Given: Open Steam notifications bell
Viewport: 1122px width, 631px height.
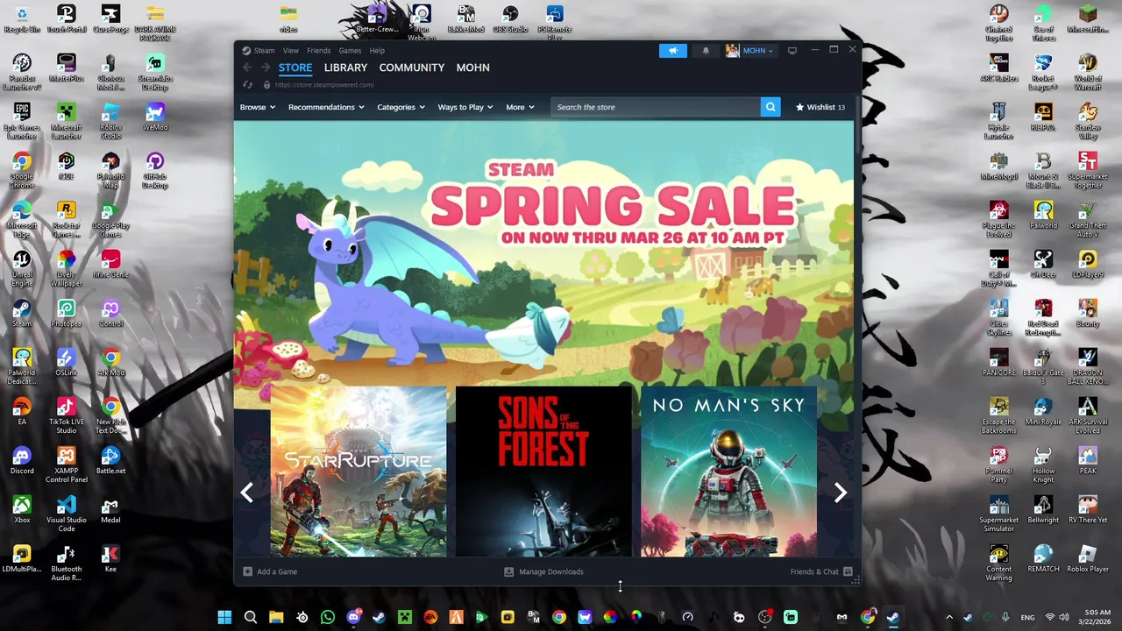Looking at the screenshot, I should click(x=706, y=51).
